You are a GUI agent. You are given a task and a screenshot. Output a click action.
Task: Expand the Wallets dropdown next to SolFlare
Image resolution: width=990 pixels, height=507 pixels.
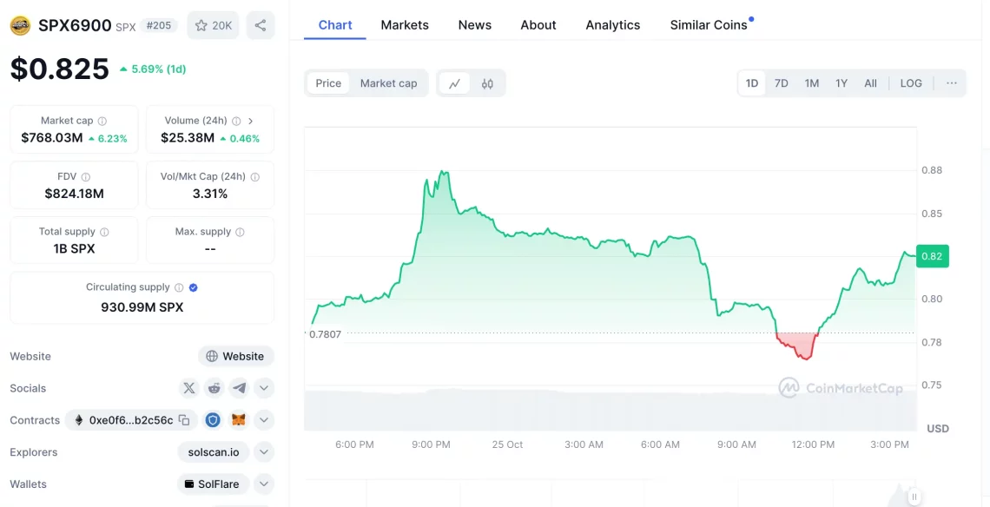coord(264,484)
